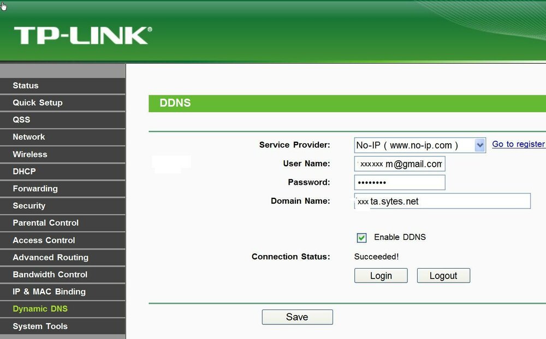Navigate to Access Control
Image resolution: width=546 pixels, height=339 pixels.
coord(43,240)
